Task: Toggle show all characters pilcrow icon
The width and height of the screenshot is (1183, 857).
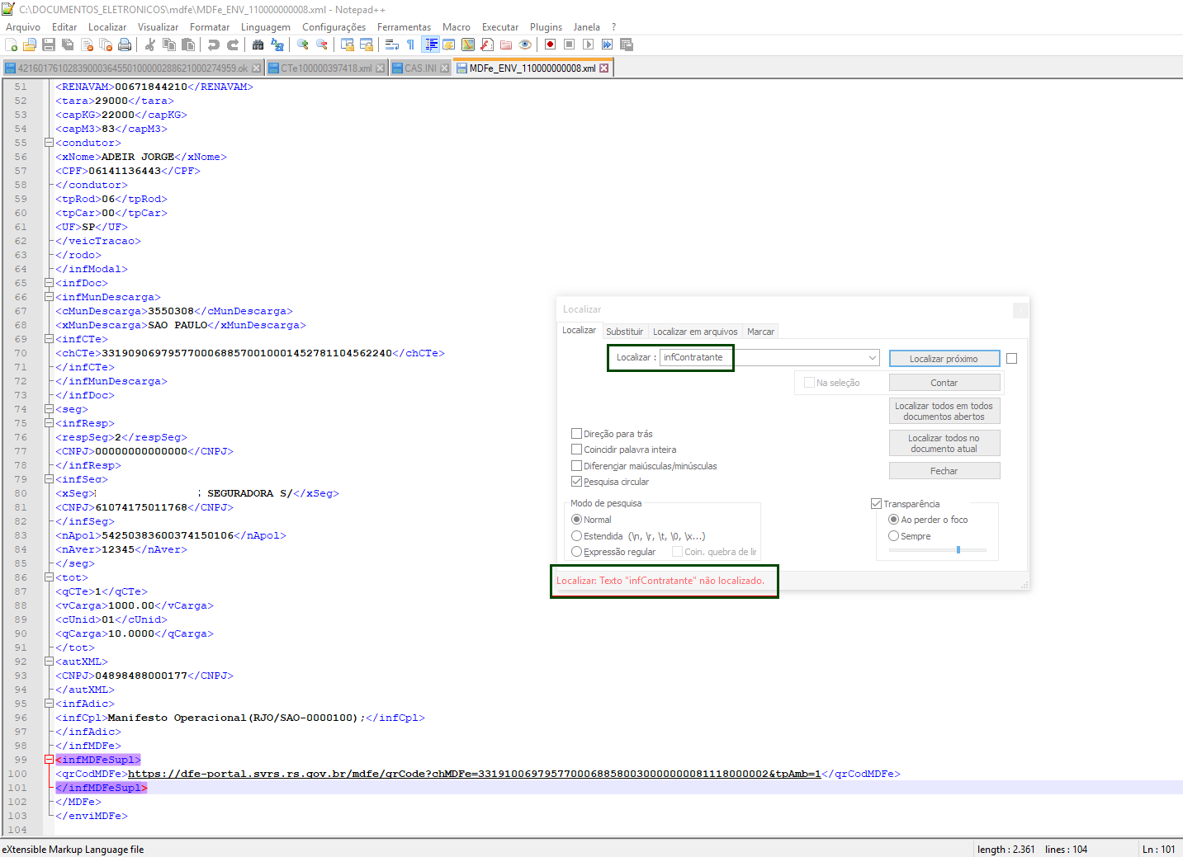Action: click(410, 45)
